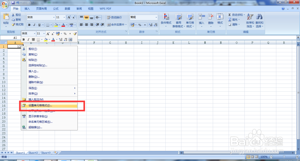Image resolution: width=300 pixels, height=161 pixels.
Task: Open the Fill (填充) dropdown
Action: pyautogui.click(x=234, y=20)
